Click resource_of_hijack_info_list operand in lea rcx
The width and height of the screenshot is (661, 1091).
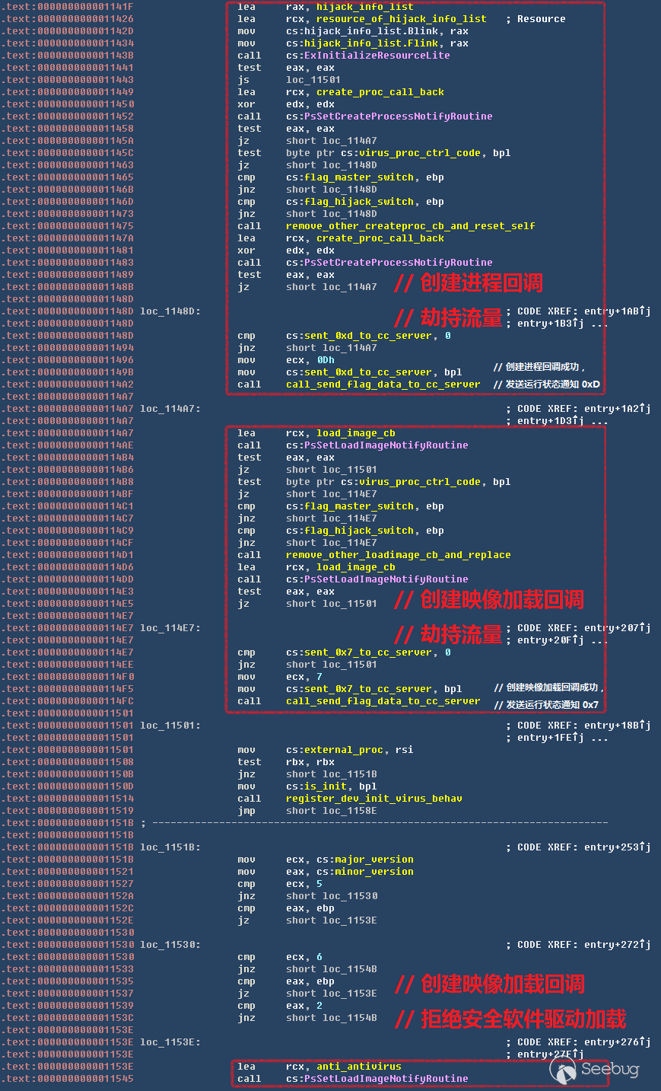click(402, 19)
